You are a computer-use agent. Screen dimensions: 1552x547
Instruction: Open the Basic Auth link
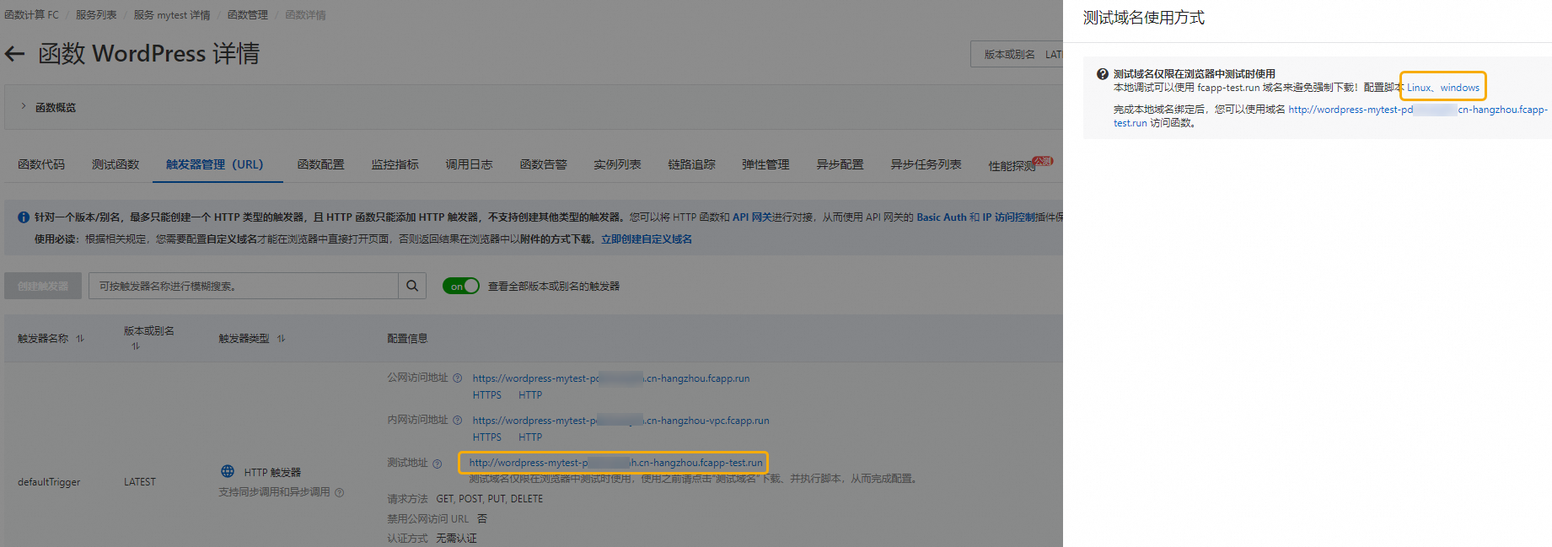pyautogui.click(x=942, y=217)
